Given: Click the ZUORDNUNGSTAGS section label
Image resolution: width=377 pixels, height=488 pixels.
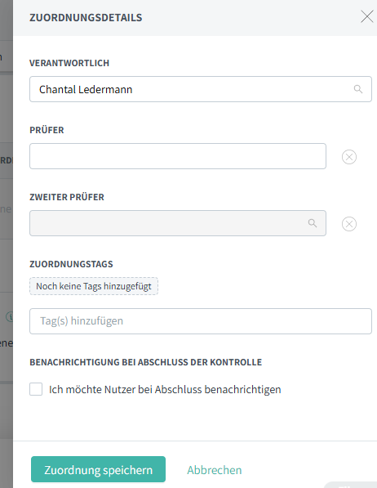Looking at the screenshot, I should pyautogui.click(x=71, y=264).
